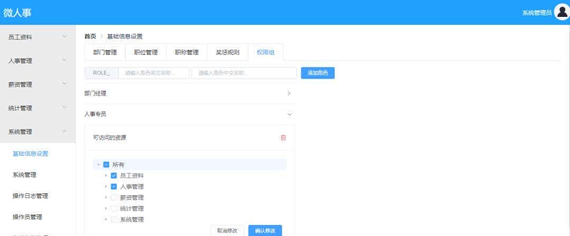Open 操作员管理 in the sidebar

pos(38,217)
